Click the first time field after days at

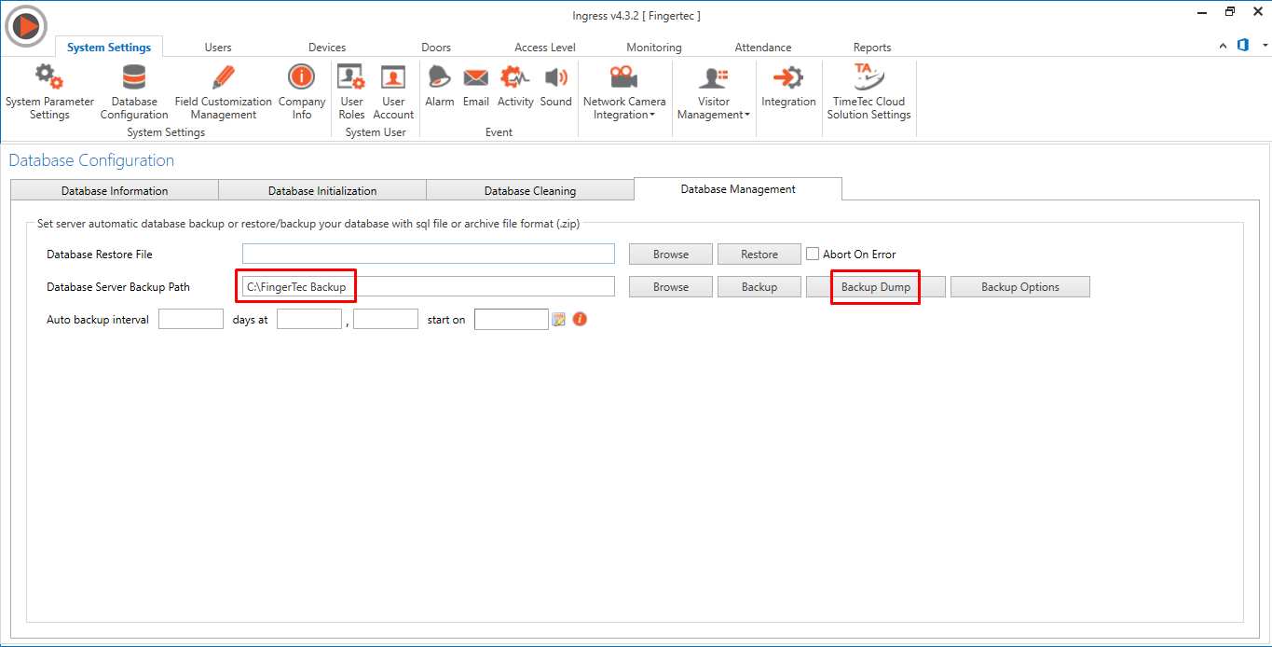tap(309, 319)
